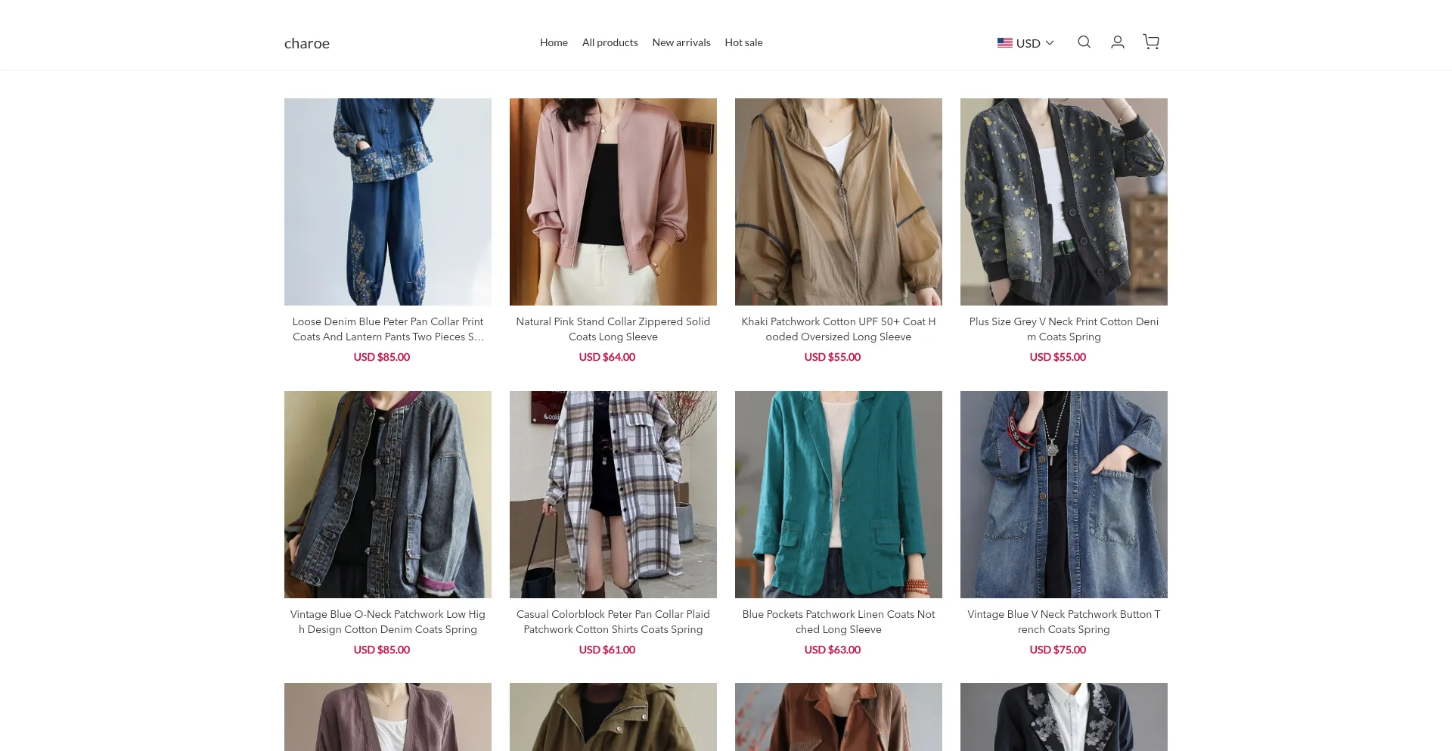Screen dimensions: 1452x751
Task: Click grey floral print denim coat image
Action: [x=1064, y=202]
